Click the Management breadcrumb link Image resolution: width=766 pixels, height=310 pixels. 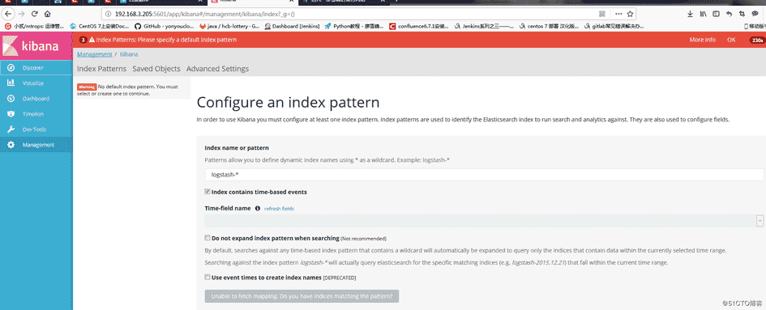pyautogui.click(x=94, y=54)
